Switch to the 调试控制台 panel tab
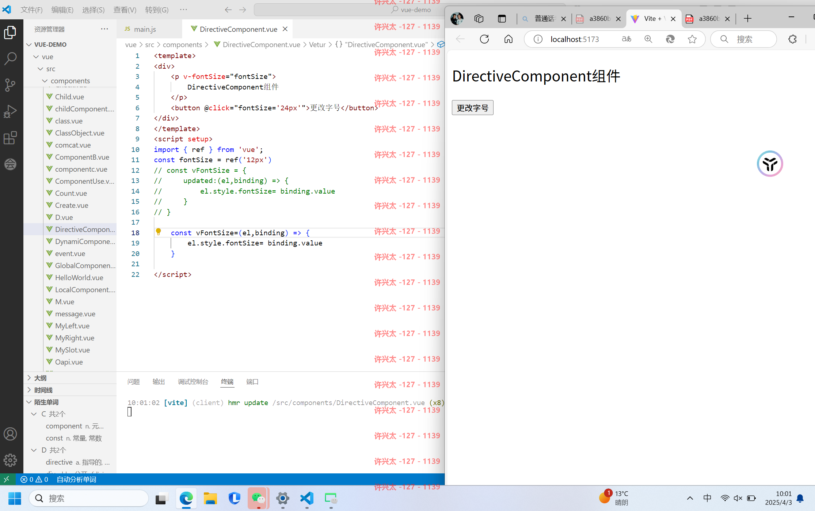The width and height of the screenshot is (815, 511). [193, 382]
